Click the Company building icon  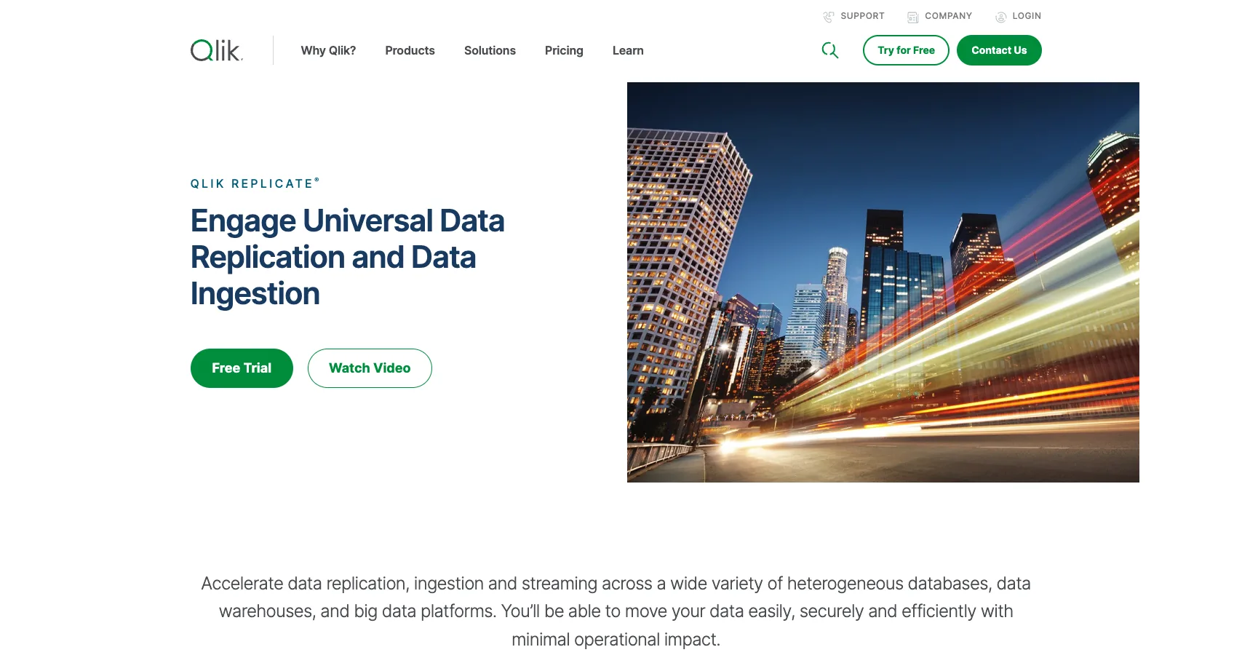pos(913,17)
